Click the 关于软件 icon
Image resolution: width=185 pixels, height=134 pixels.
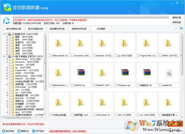click(x=34, y=131)
